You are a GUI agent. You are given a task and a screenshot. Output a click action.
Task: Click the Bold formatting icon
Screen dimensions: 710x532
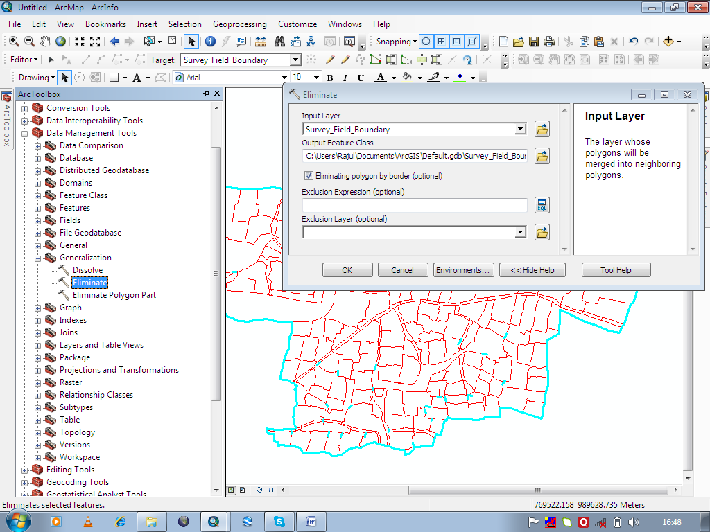(x=330, y=78)
